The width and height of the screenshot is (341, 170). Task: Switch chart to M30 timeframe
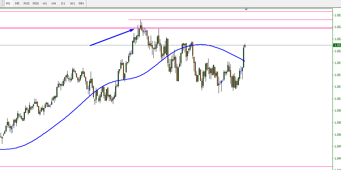[x=36, y=4]
